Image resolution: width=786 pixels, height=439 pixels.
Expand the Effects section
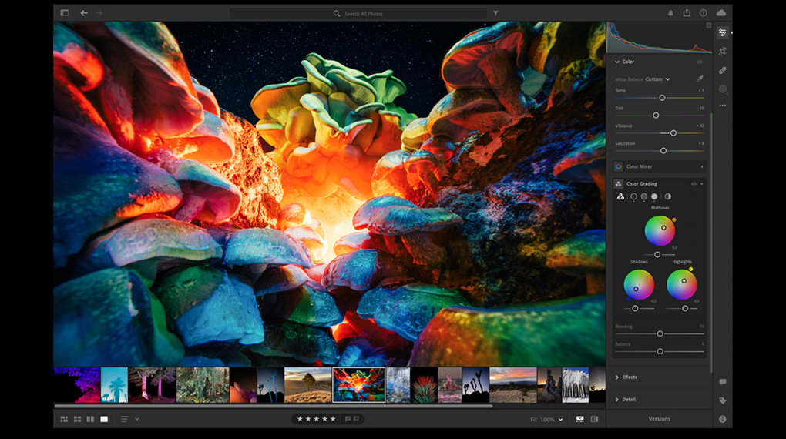[626, 377]
